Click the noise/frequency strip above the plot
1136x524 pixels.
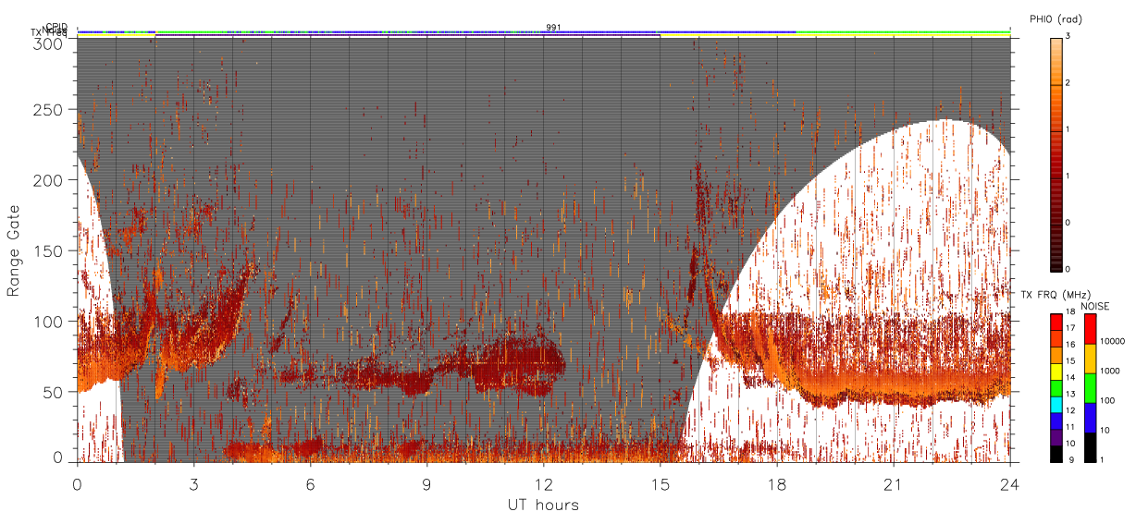point(544,32)
